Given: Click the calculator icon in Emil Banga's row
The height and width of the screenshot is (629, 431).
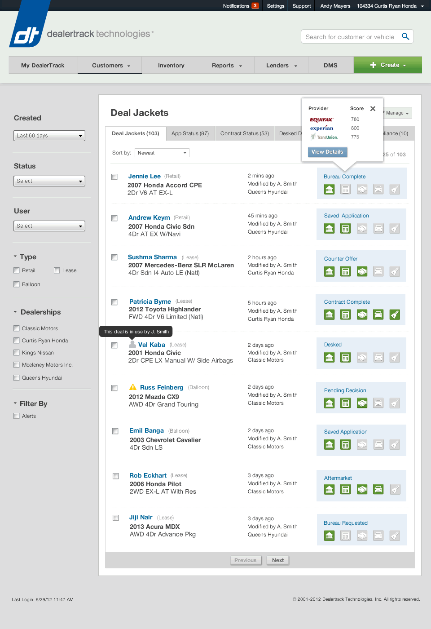Looking at the screenshot, I should click(345, 445).
